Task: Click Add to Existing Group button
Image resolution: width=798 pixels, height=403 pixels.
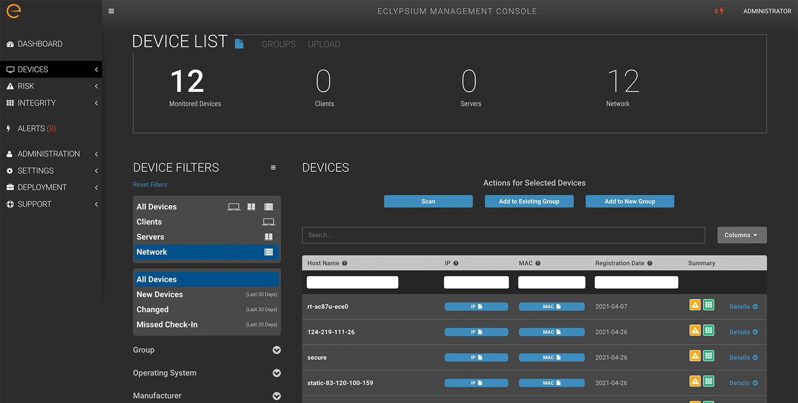Action: coord(529,201)
